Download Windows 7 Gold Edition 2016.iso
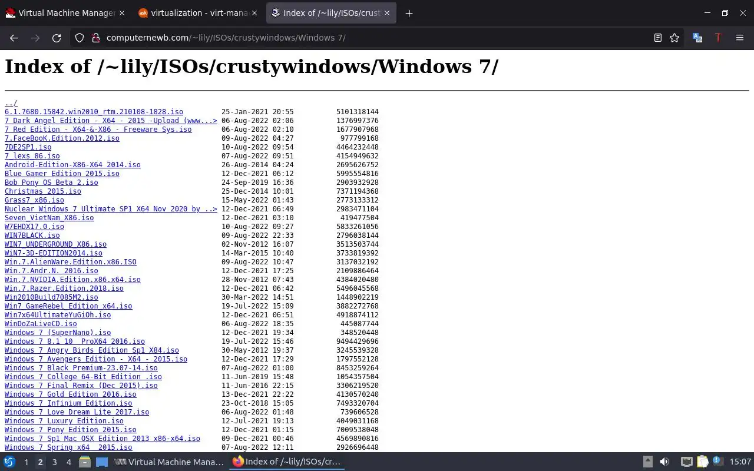Viewport: 754px width, 471px height. 71,394
